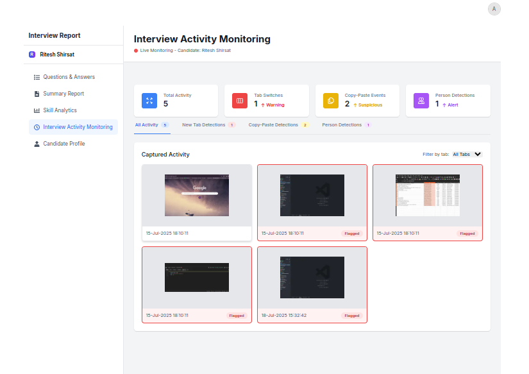
Task: Click the yellow Copy-Paste Events icon
Action: point(331,101)
